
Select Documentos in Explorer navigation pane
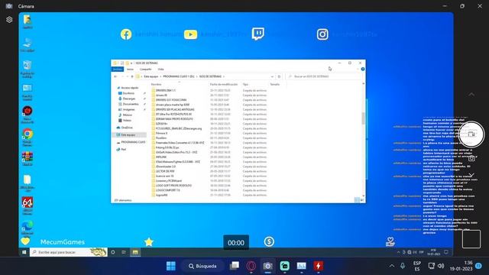coord(131,104)
